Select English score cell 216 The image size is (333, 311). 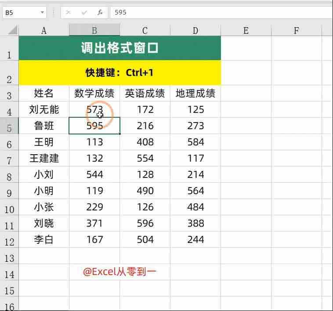click(145, 126)
